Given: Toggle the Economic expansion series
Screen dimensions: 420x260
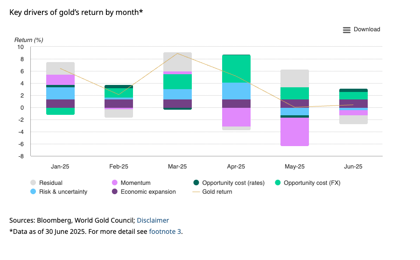Looking at the screenshot, I should 148,192.
